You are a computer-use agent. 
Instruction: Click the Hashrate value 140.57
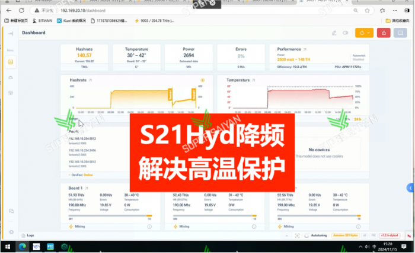coord(84,56)
